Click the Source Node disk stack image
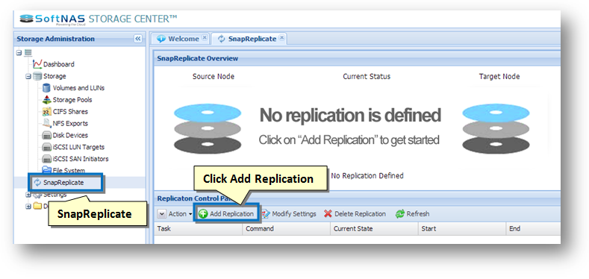The width and height of the screenshot is (589, 279). point(208,128)
